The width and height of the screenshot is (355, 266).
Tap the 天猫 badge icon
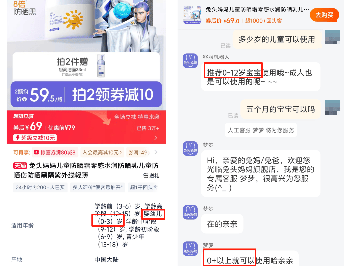20,166
